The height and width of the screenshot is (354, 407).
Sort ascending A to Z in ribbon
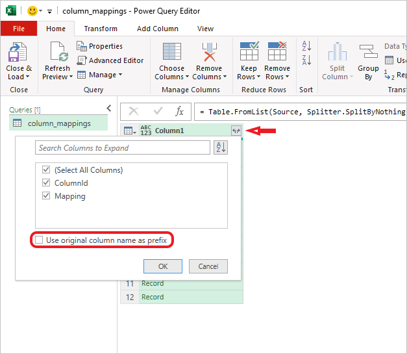[x=306, y=46]
